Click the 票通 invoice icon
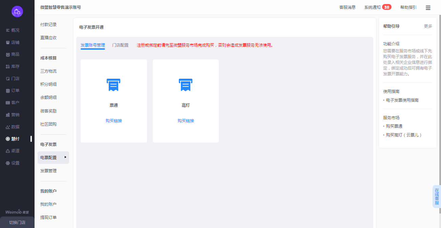The image size is (441, 228). pyautogui.click(x=113, y=85)
